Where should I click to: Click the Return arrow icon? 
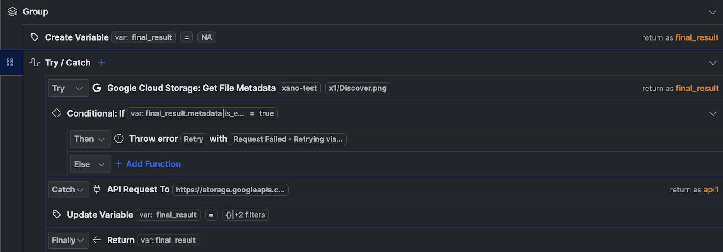pyautogui.click(x=97, y=240)
